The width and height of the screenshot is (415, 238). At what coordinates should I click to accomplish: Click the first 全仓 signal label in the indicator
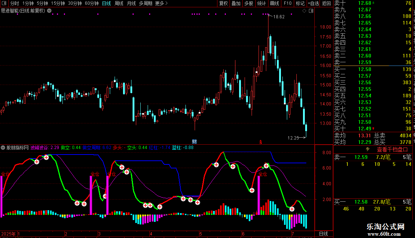click(5, 174)
